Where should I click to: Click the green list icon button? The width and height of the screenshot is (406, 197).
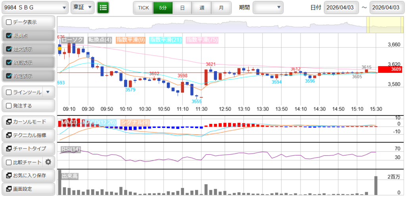pos(103,7)
